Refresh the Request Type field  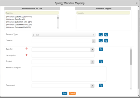[x=106, y=35]
